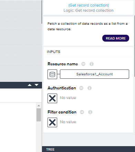Image resolution: width=135 pixels, height=152 pixels.
Task: Click the lower panel scrollbar thumb
Action: (x=39, y=115)
